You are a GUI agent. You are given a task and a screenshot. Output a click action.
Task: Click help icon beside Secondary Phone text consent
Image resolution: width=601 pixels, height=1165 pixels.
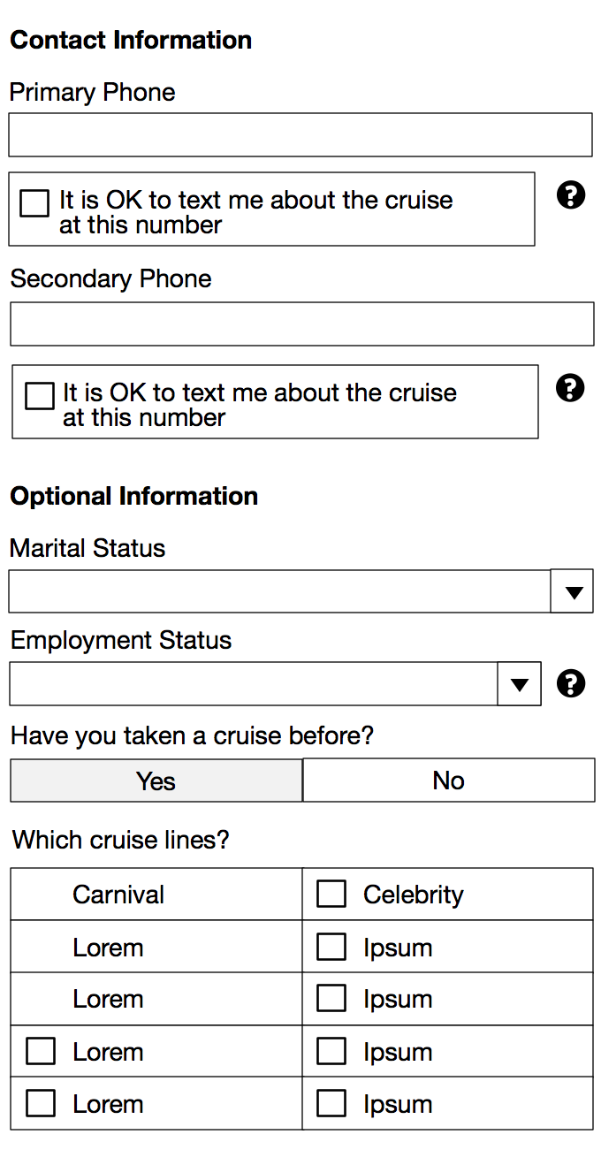[571, 387]
